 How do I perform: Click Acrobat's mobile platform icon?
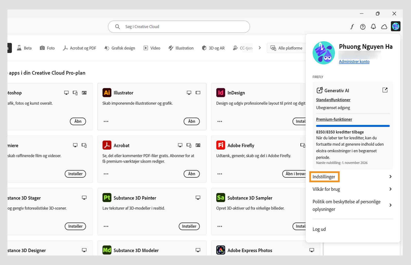pyautogui.click(x=189, y=145)
